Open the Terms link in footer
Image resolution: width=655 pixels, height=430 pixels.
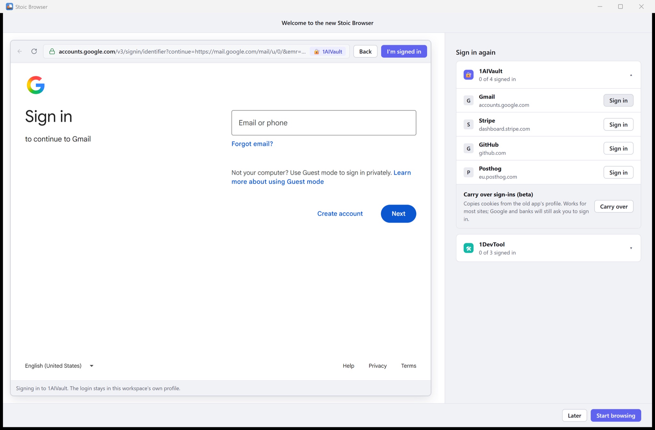[409, 366]
